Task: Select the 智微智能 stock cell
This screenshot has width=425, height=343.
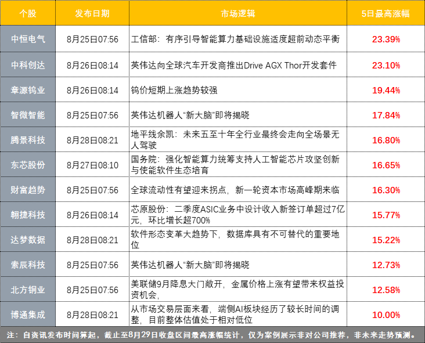Action: [28, 115]
